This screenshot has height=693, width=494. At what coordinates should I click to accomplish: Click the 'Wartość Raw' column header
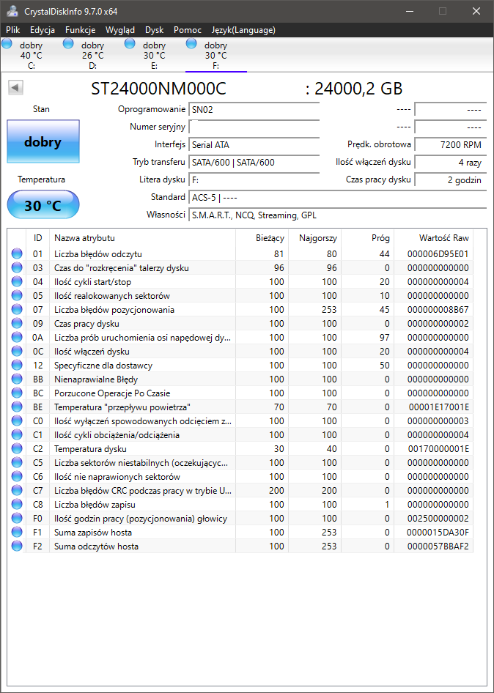click(x=434, y=238)
